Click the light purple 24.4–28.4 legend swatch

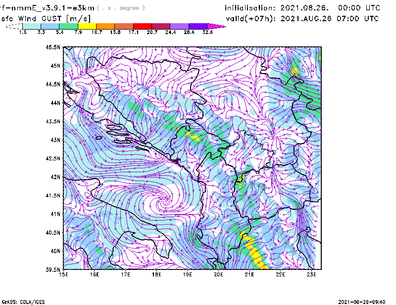pos(180,26)
